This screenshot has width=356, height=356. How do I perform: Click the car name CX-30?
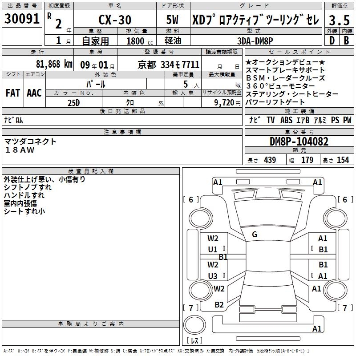114,20
